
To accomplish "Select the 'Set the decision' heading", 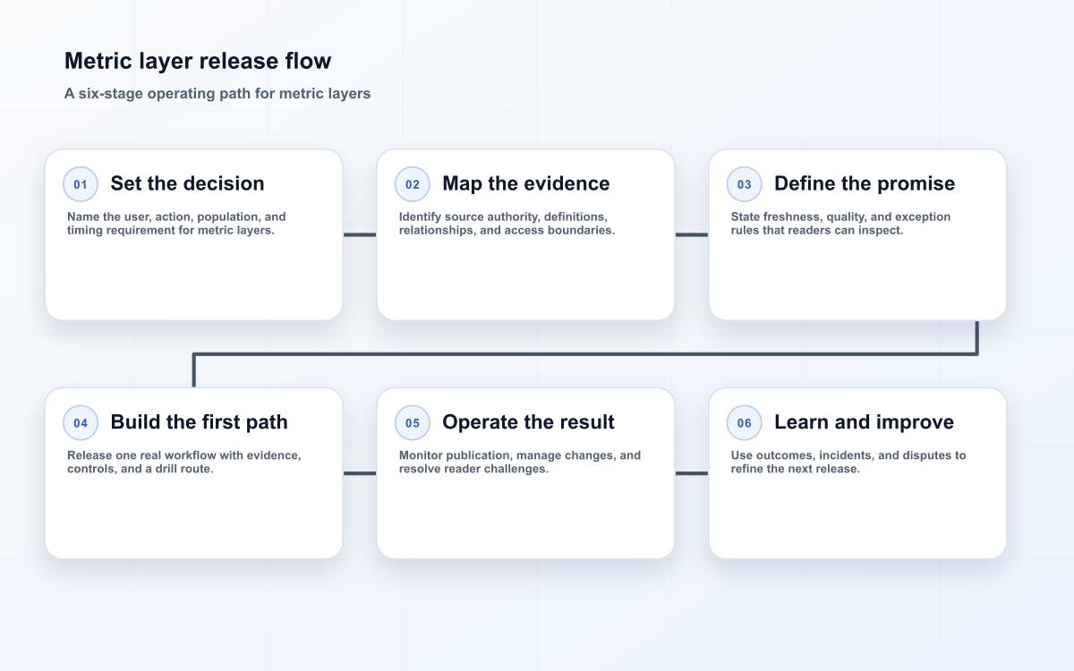I will [x=187, y=183].
